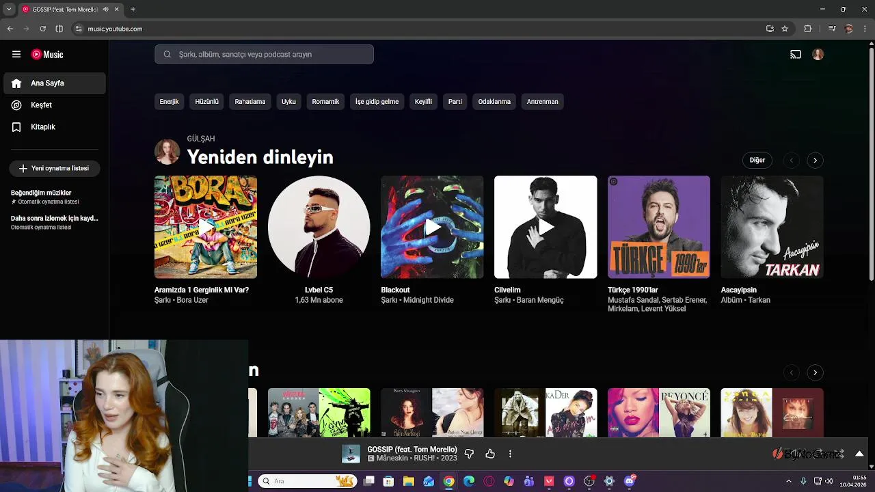Select the Ana Sayfa sidebar item
875x492 pixels.
click(55, 83)
